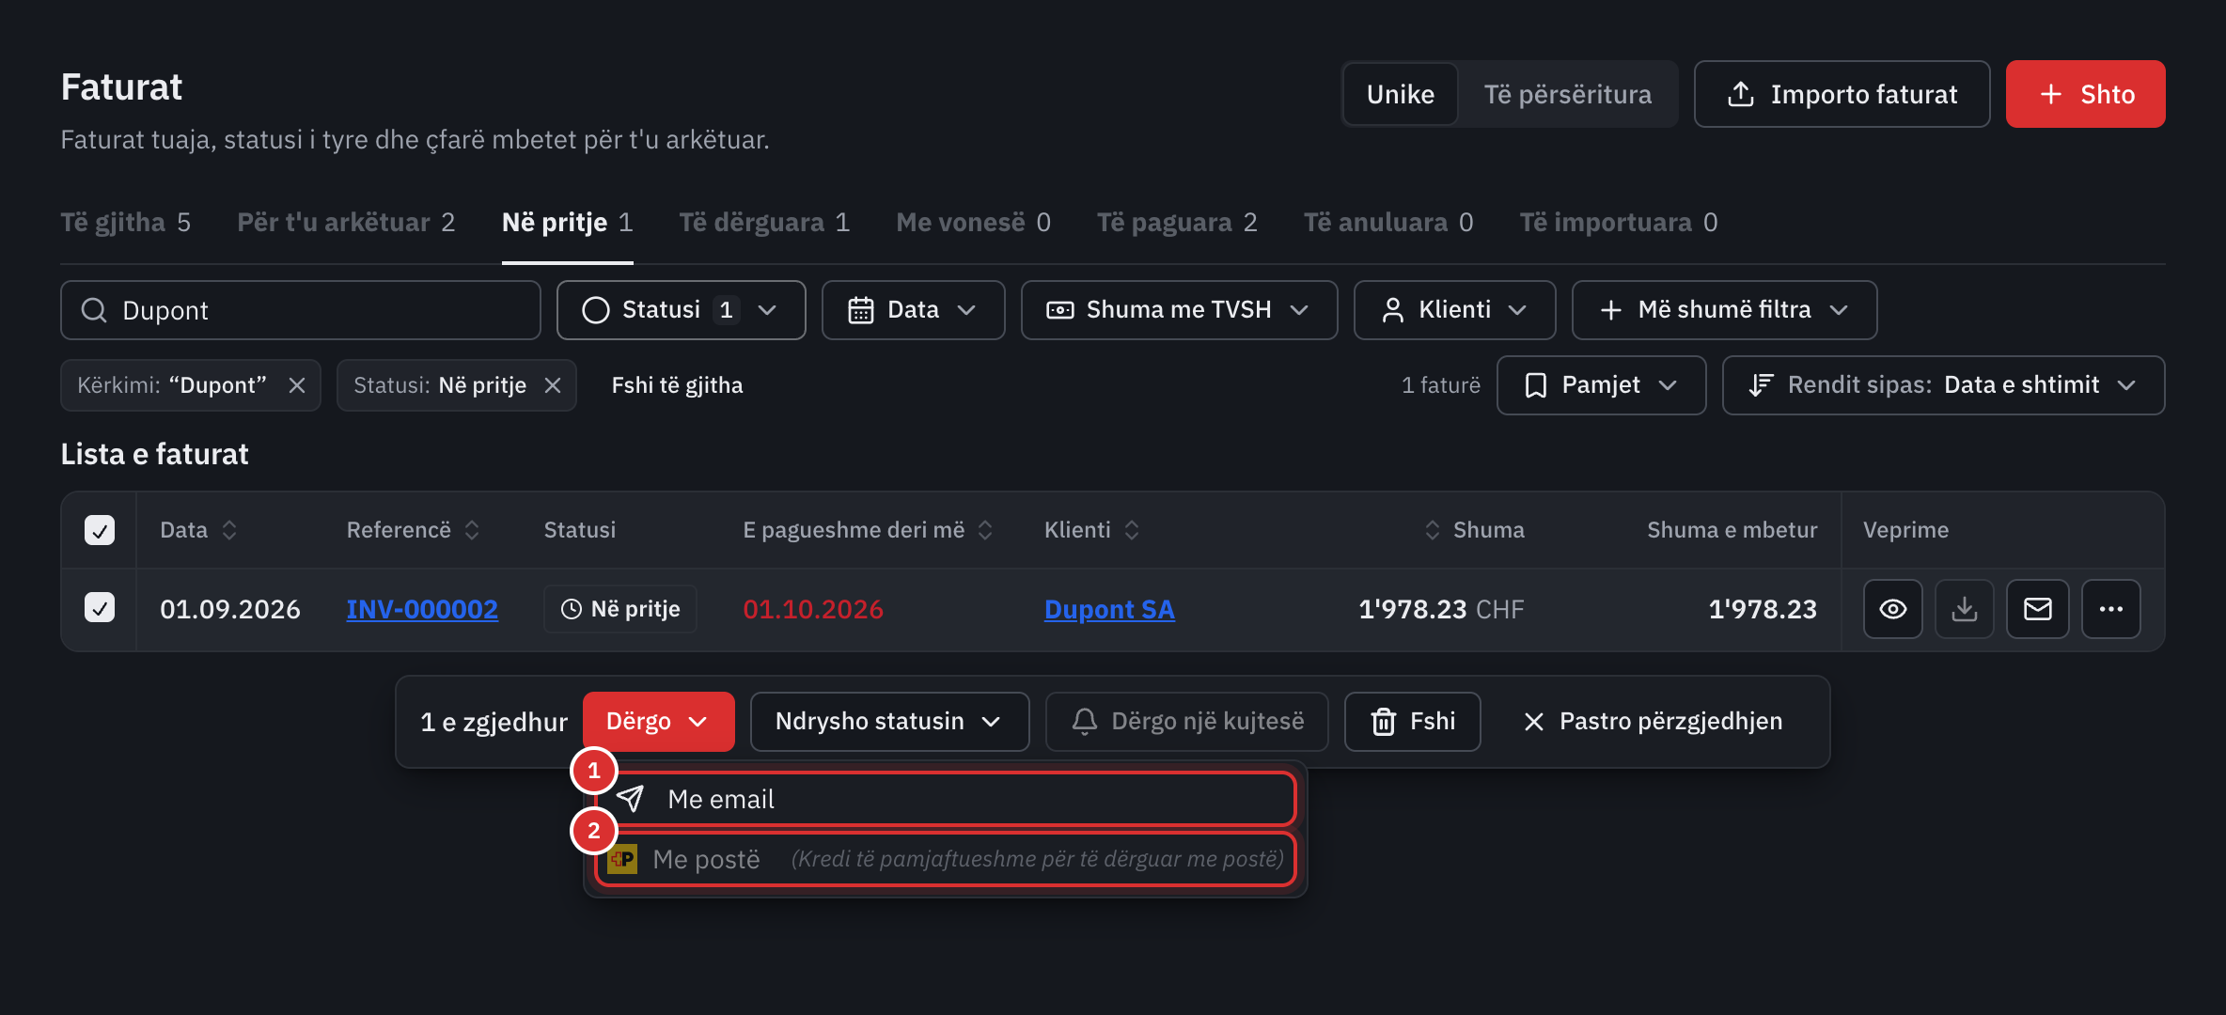
Task: Toggle the select-all header checkbox
Action: click(x=100, y=530)
